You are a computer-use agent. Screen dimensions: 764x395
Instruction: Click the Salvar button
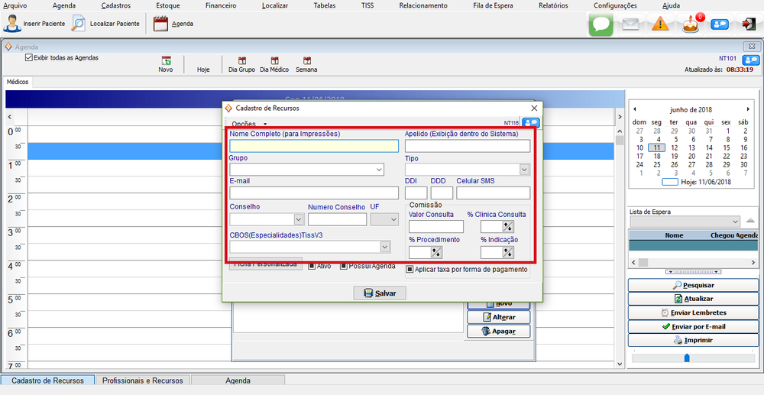[380, 293]
